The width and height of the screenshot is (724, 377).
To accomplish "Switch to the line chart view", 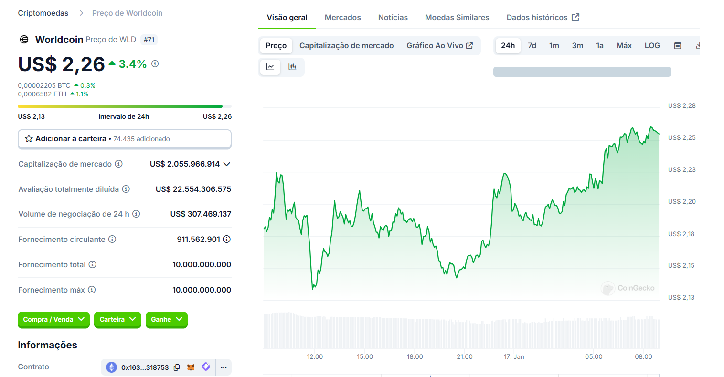I will click(270, 67).
